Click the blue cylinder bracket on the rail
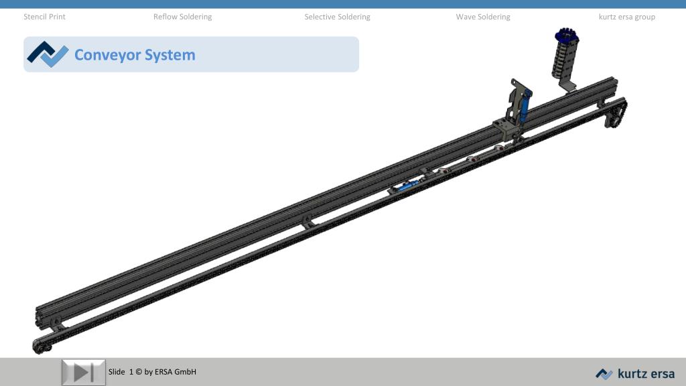Viewport: 686px width, 386px height. tap(525, 105)
